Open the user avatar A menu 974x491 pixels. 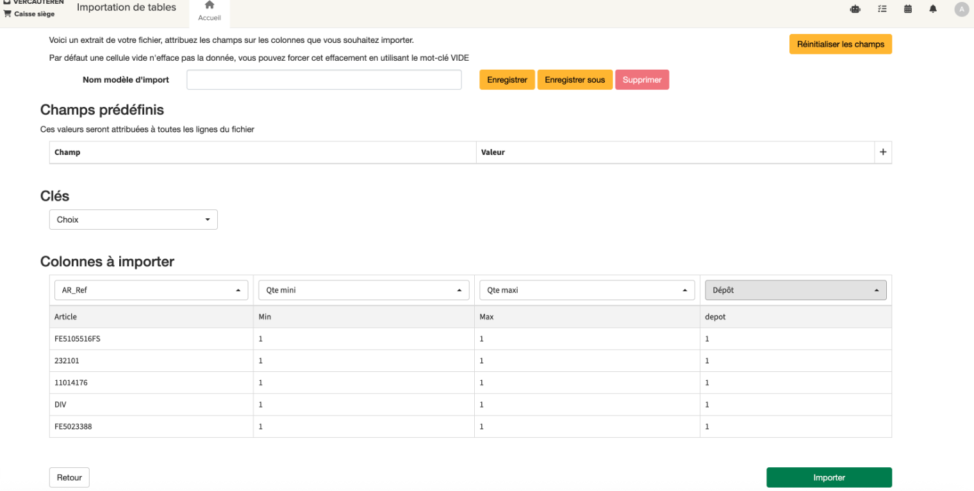point(961,9)
